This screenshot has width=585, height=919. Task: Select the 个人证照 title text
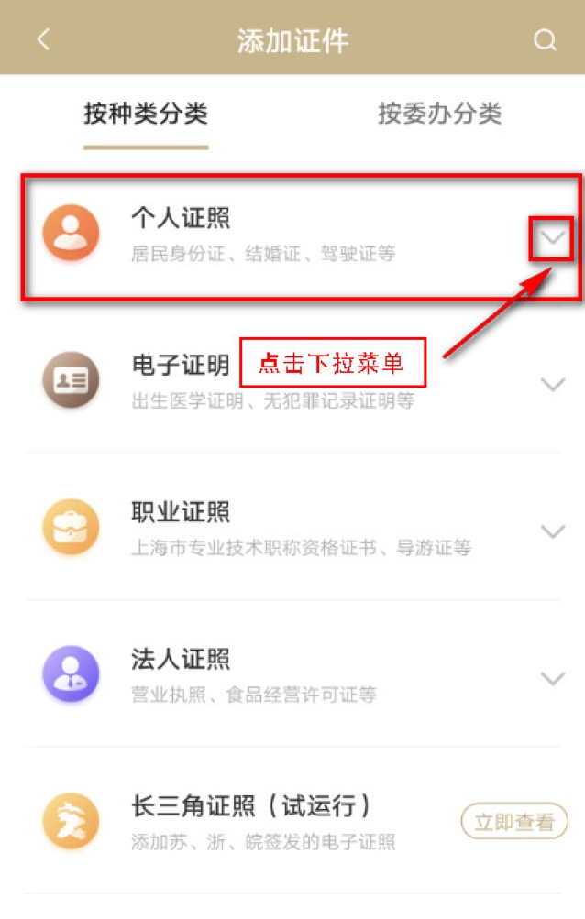[x=181, y=218]
